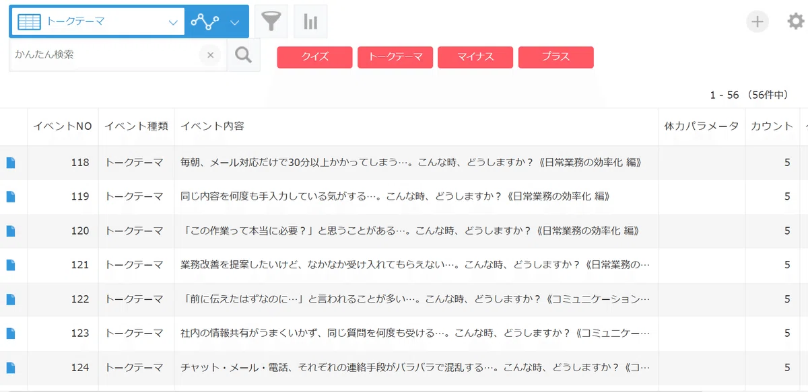
Task: Click text starting 業務改善を提案したいけど
Action: coord(415,265)
